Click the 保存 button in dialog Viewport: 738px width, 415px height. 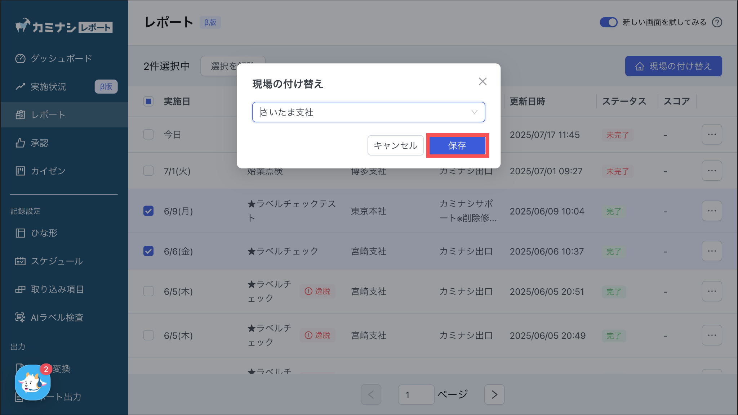pos(457,145)
